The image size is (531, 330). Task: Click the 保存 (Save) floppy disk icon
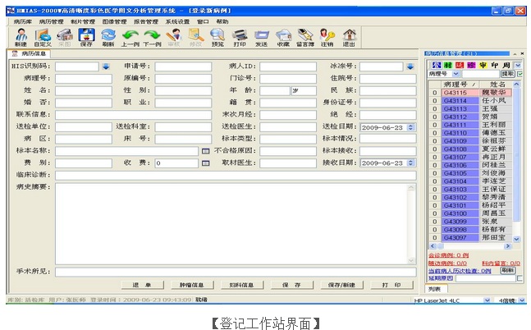click(86, 35)
